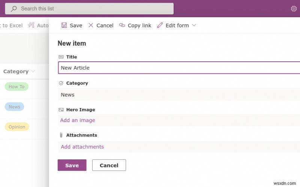Click Export to Excel toolbar item
This screenshot has width=300, height=187.
tap(11, 25)
